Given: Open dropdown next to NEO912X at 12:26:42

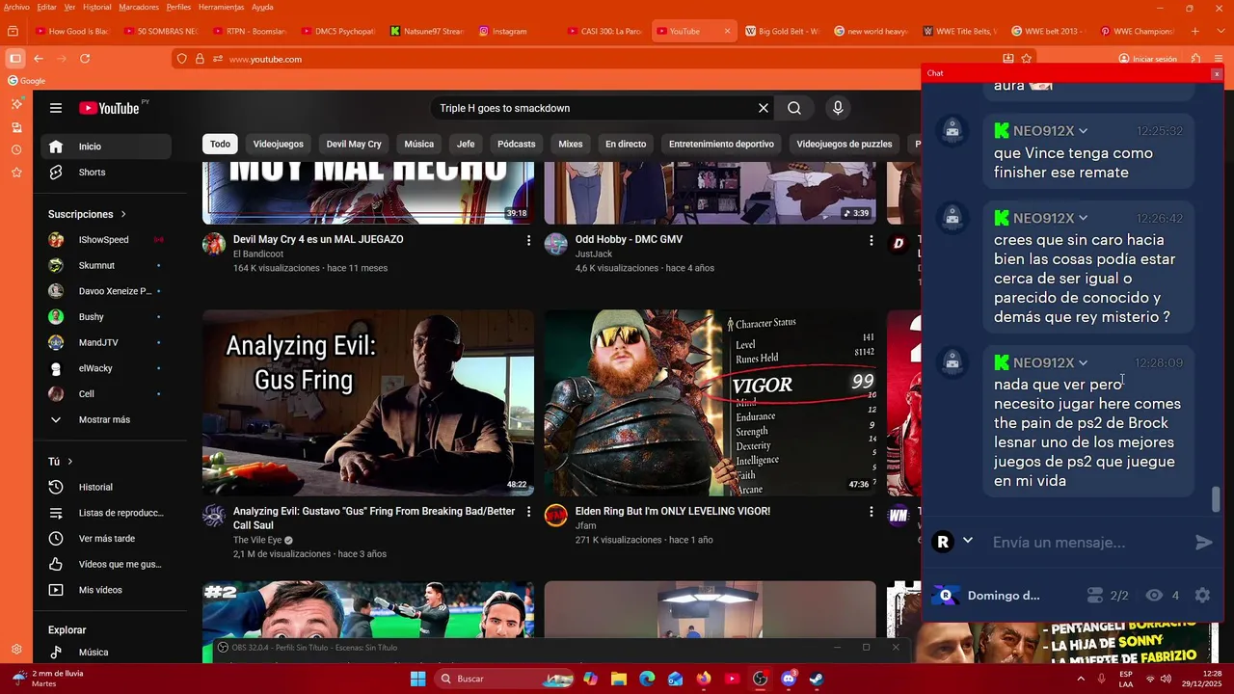Looking at the screenshot, I should 1083,219.
